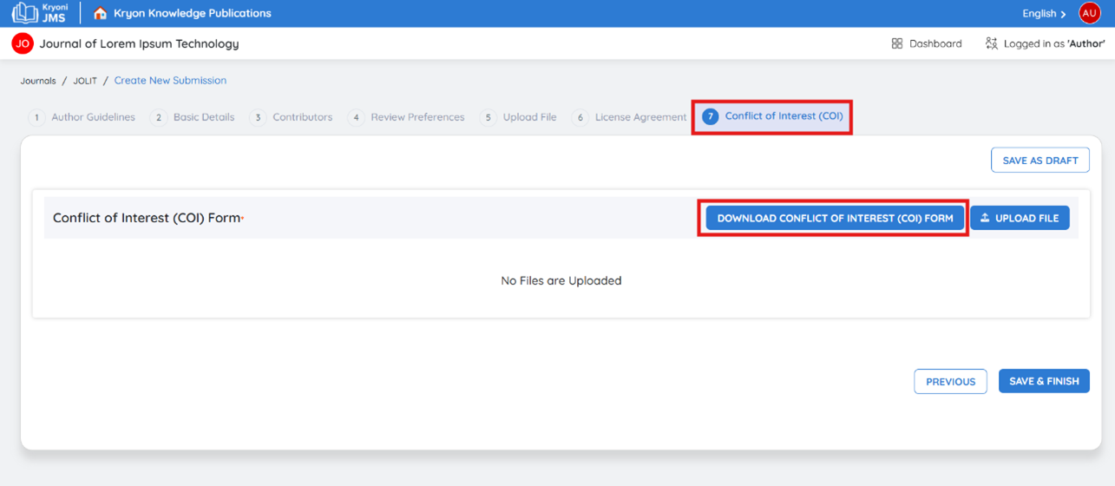
Task: Click Save As Draft button
Action: [1040, 161]
